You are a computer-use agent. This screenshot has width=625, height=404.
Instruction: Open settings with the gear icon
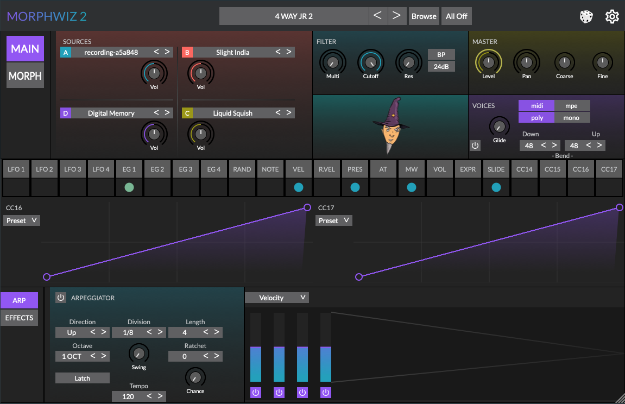[x=612, y=17]
